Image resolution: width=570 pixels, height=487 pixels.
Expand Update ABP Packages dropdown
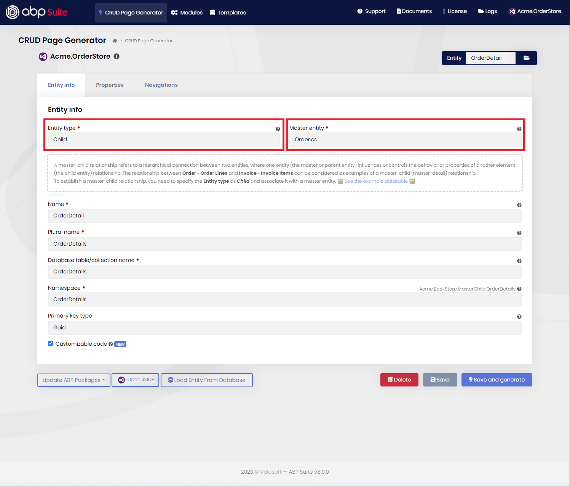click(74, 380)
